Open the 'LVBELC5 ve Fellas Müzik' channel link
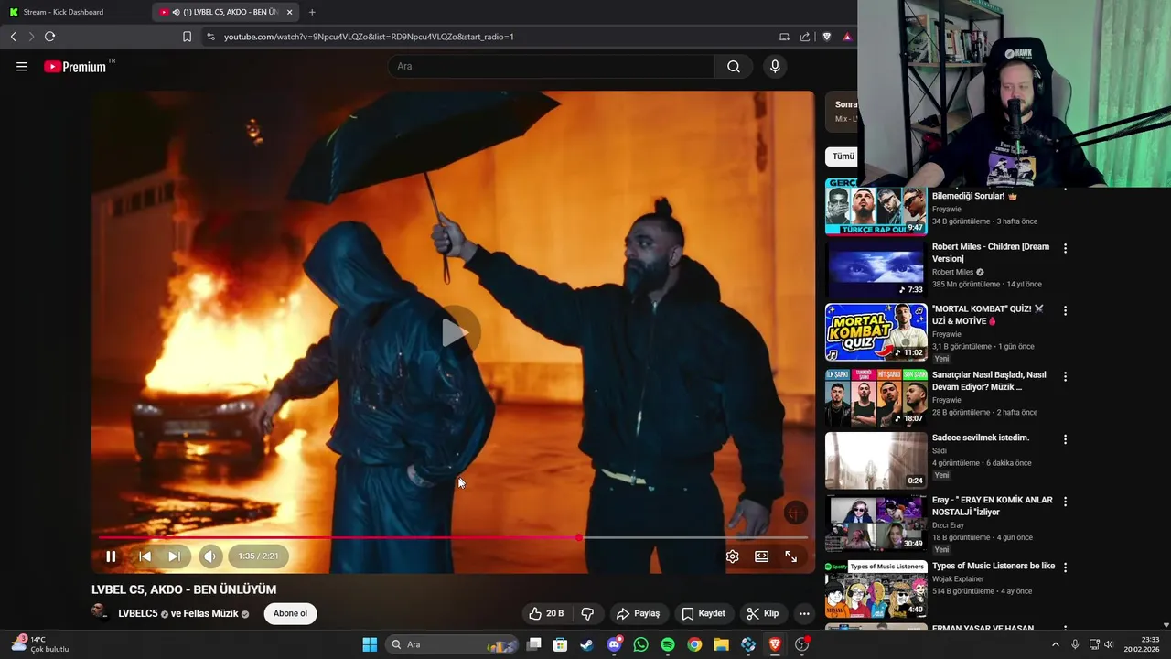The width and height of the screenshot is (1171, 659). tap(178, 613)
